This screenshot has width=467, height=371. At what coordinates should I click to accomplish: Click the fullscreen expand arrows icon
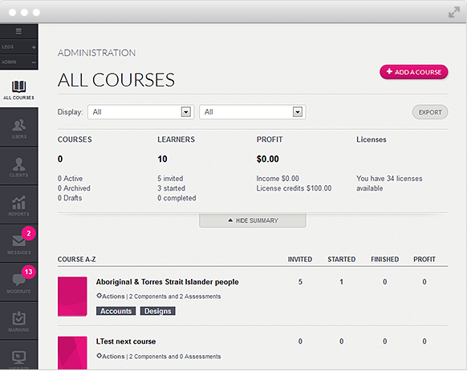coord(454,12)
